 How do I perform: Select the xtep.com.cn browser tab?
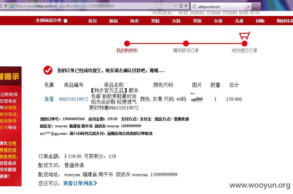221,6
